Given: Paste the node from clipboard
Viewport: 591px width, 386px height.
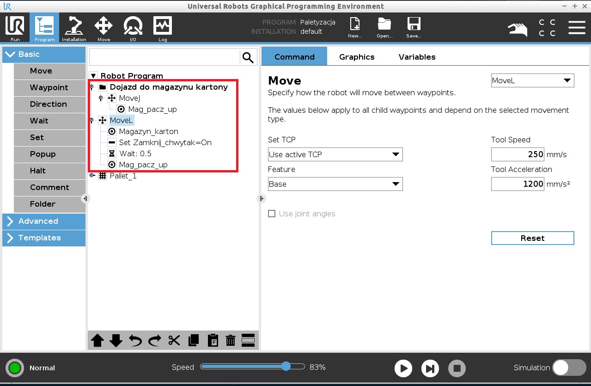Looking at the screenshot, I should (213, 341).
